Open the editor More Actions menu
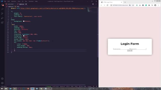The height and width of the screenshot is (90, 161). [x=96, y=4]
